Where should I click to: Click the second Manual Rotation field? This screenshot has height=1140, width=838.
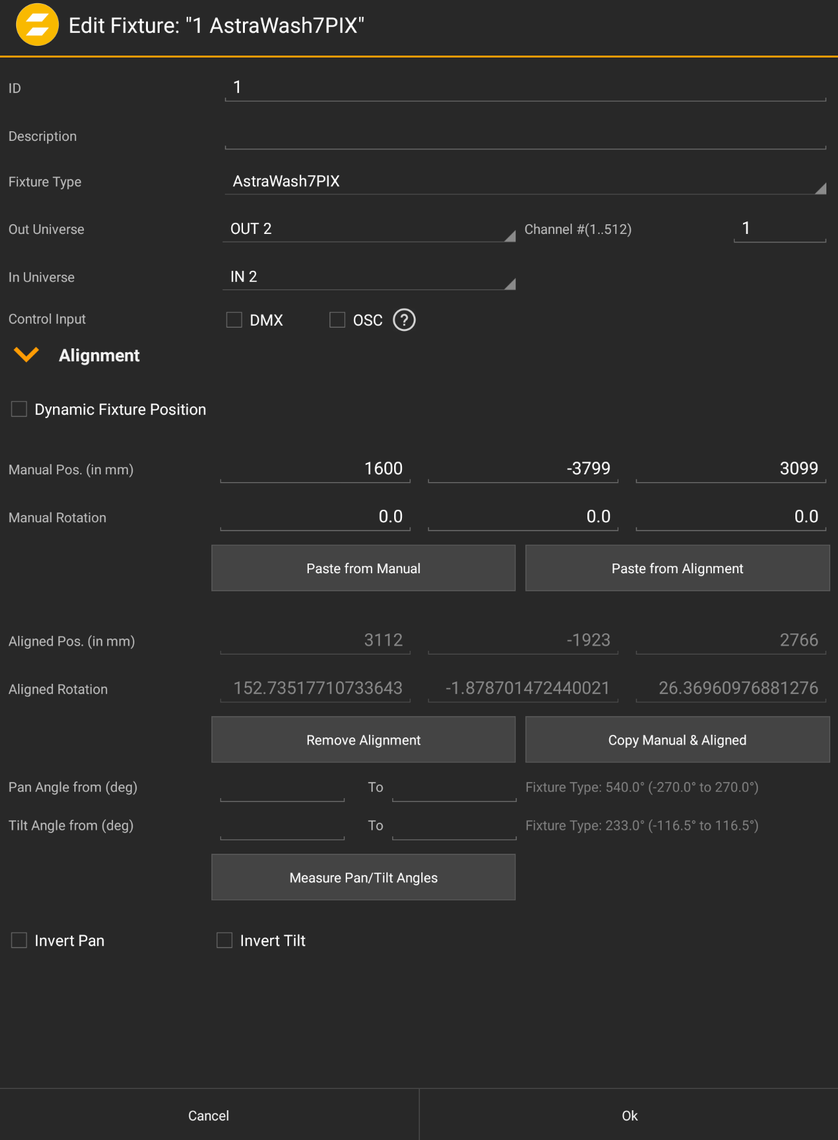pos(523,517)
